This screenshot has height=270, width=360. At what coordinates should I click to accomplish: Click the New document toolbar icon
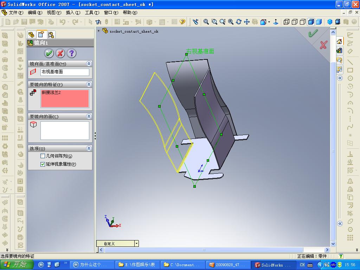coord(8,22)
